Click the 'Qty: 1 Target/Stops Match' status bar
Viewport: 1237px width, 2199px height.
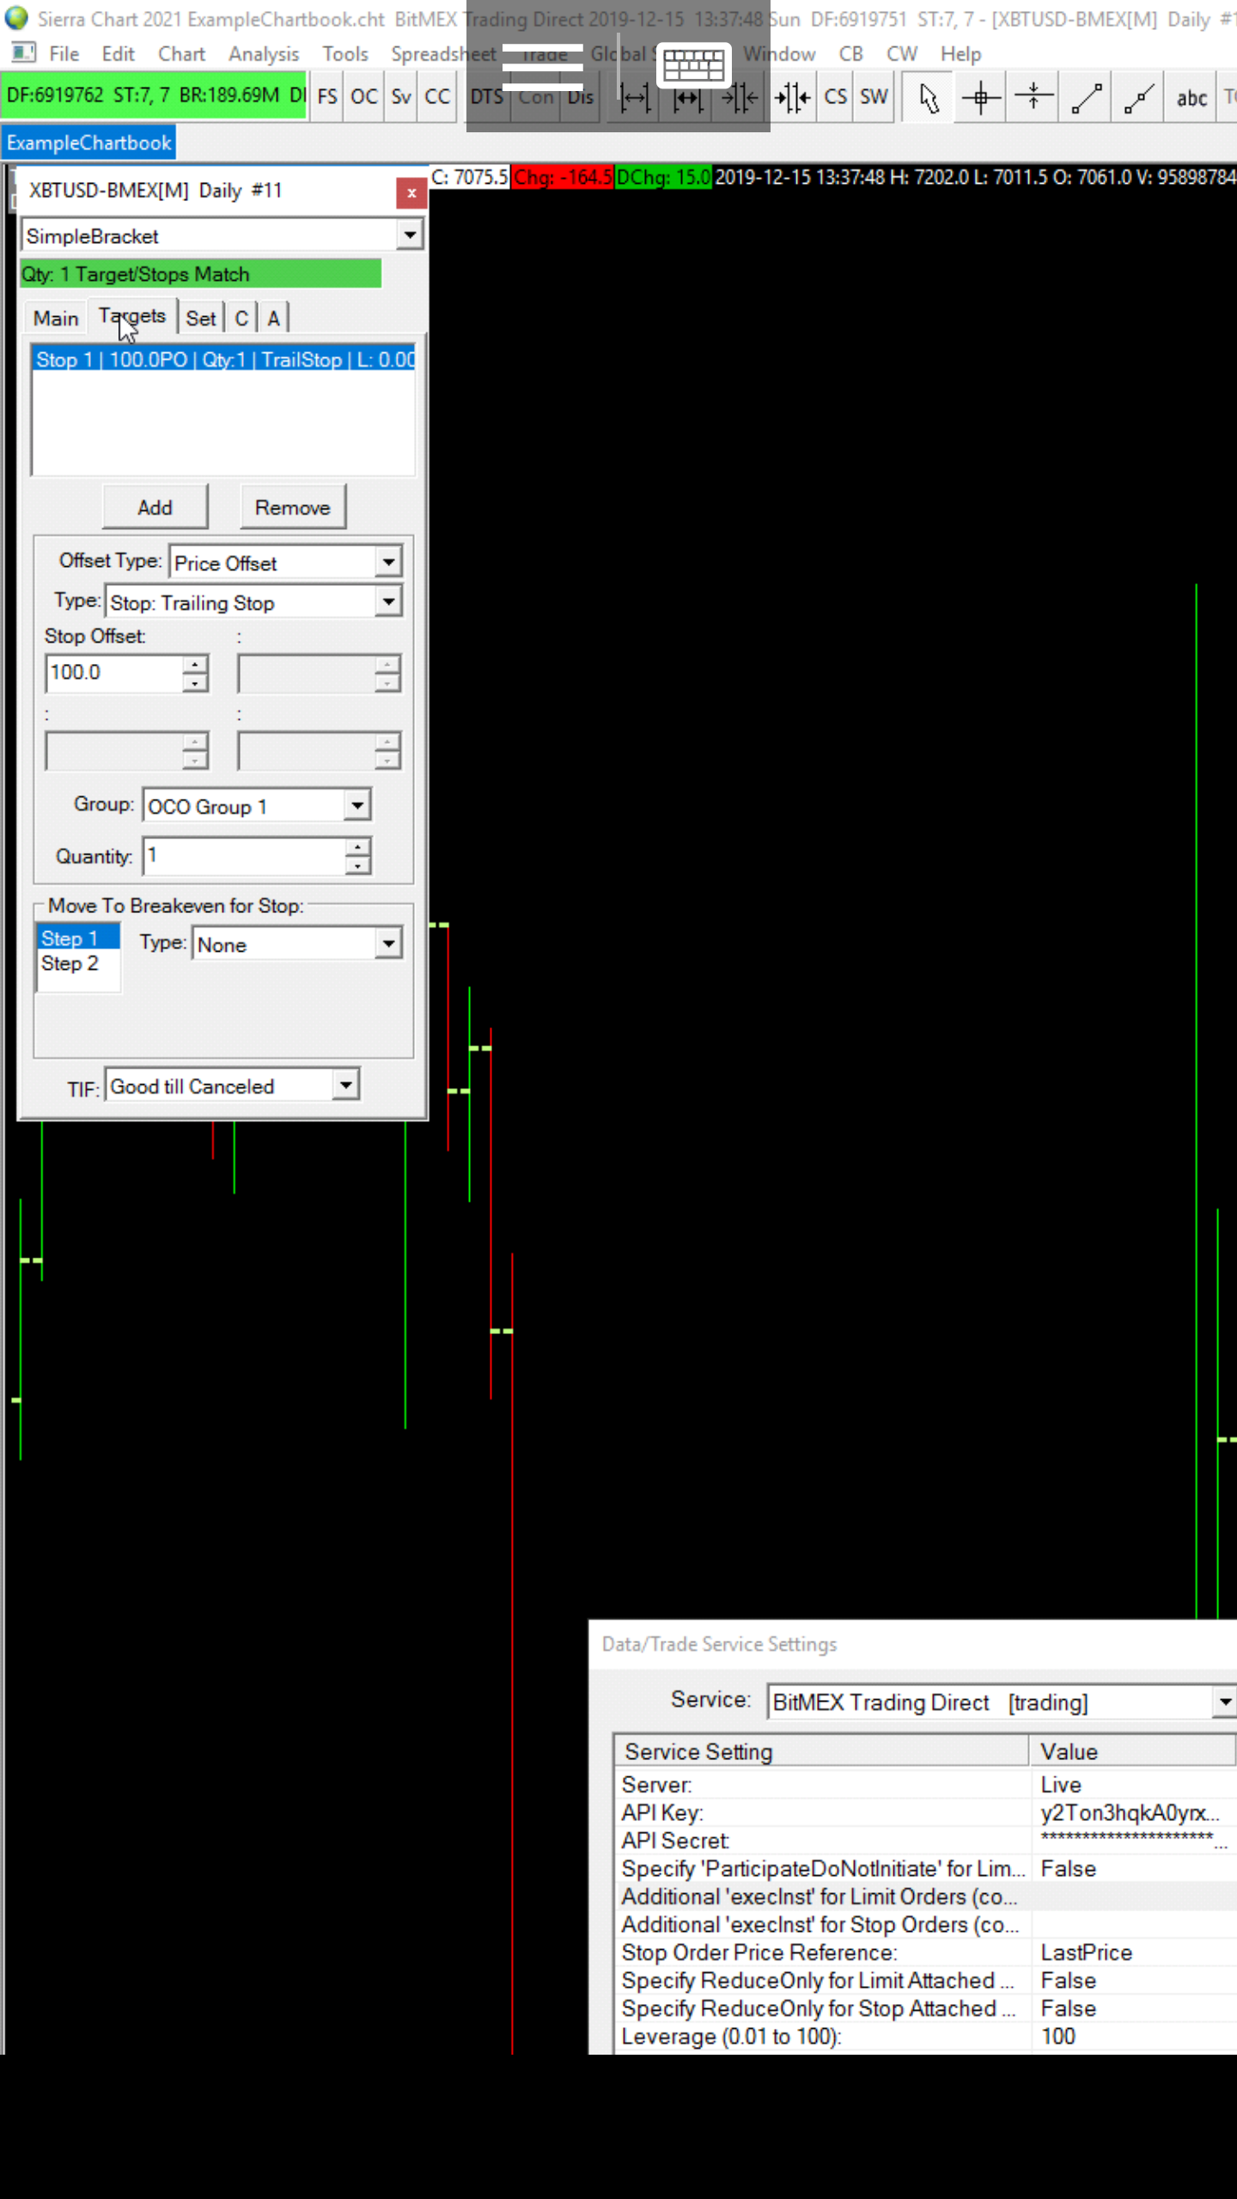[201, 274]
